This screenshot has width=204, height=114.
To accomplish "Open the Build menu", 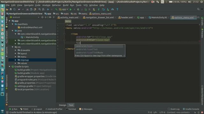I will coord(66,5).
